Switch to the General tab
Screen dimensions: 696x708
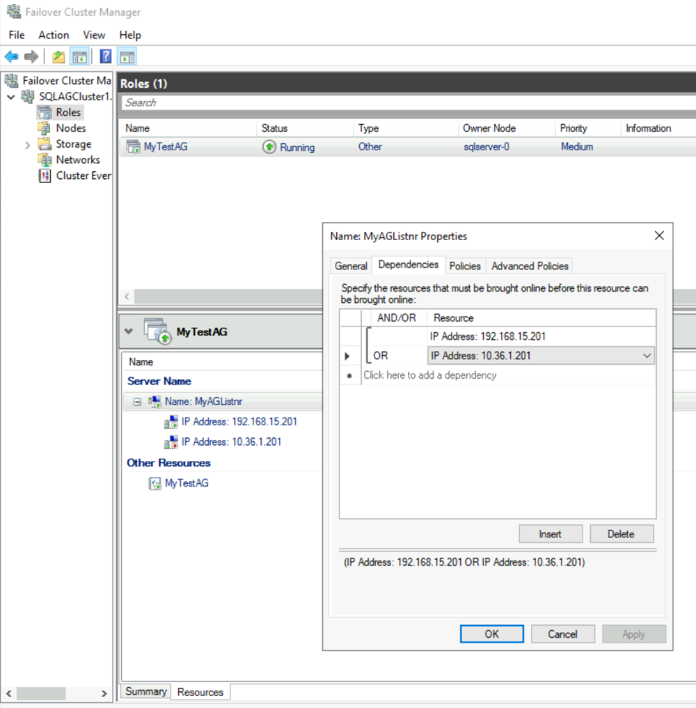coord(351,266)
